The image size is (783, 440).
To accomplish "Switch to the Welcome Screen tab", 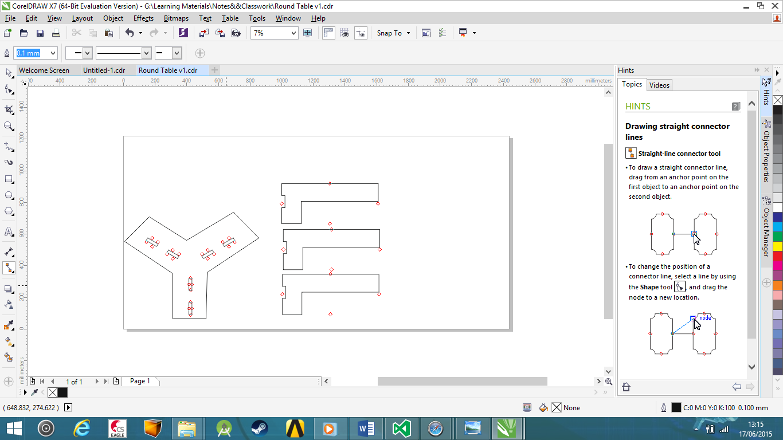I will [x=44, y=70].
